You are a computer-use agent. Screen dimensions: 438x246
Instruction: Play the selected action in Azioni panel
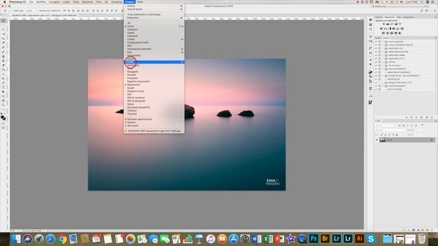pyautogui.click(x=417, y=117)
